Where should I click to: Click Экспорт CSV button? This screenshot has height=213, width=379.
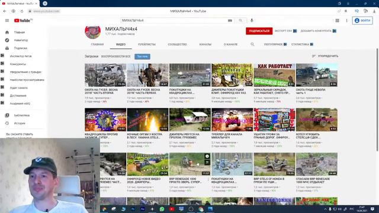[285, 31]
